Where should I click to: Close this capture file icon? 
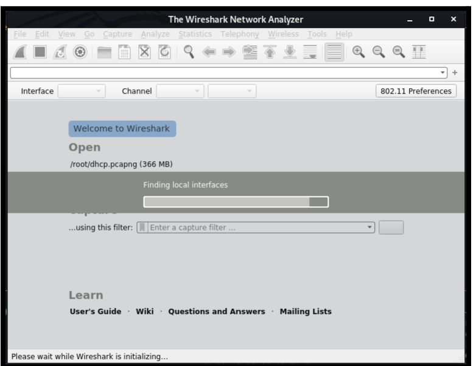pyautogui.click(x=144, y=52)
